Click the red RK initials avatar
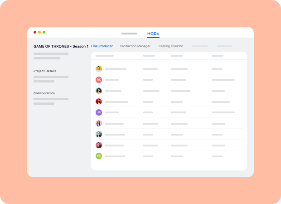 click(x=99, y=80)
